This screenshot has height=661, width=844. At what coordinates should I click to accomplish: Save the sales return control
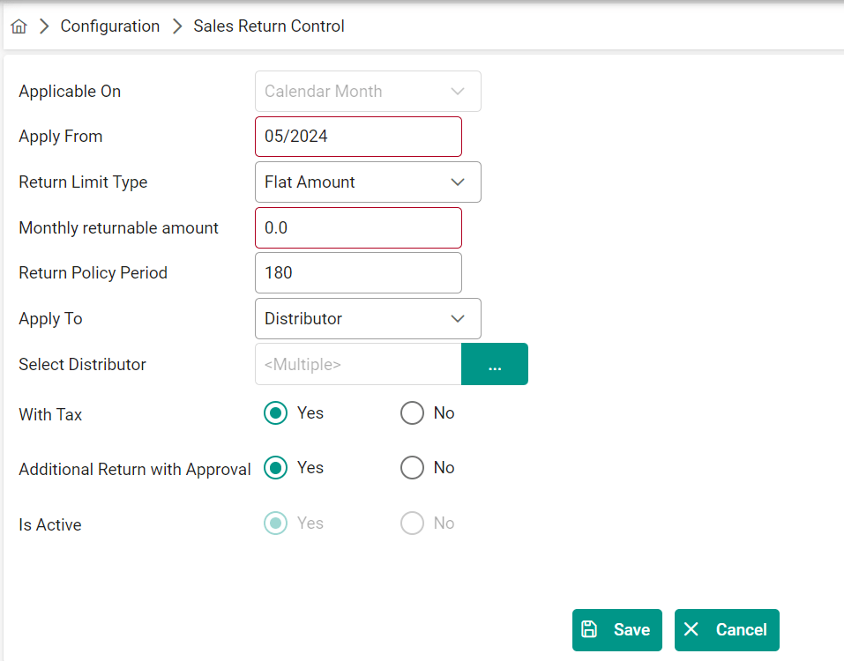coord(616,630)
